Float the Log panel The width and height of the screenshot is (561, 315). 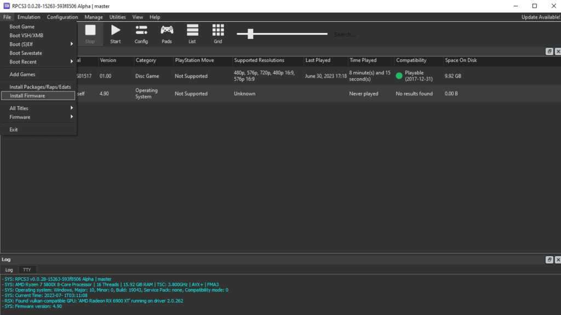coord(549,260)
